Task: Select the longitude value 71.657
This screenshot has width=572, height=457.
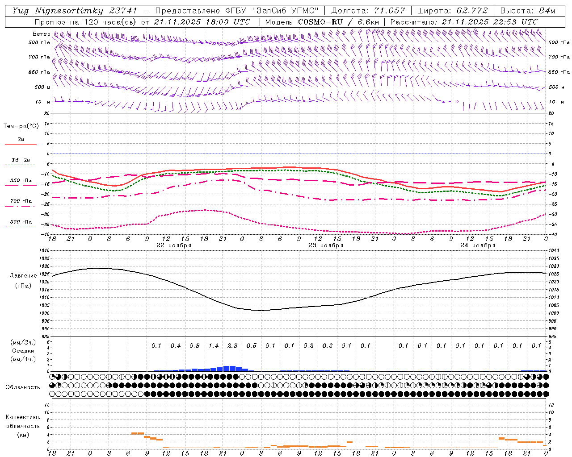Action: coord(389,11)
